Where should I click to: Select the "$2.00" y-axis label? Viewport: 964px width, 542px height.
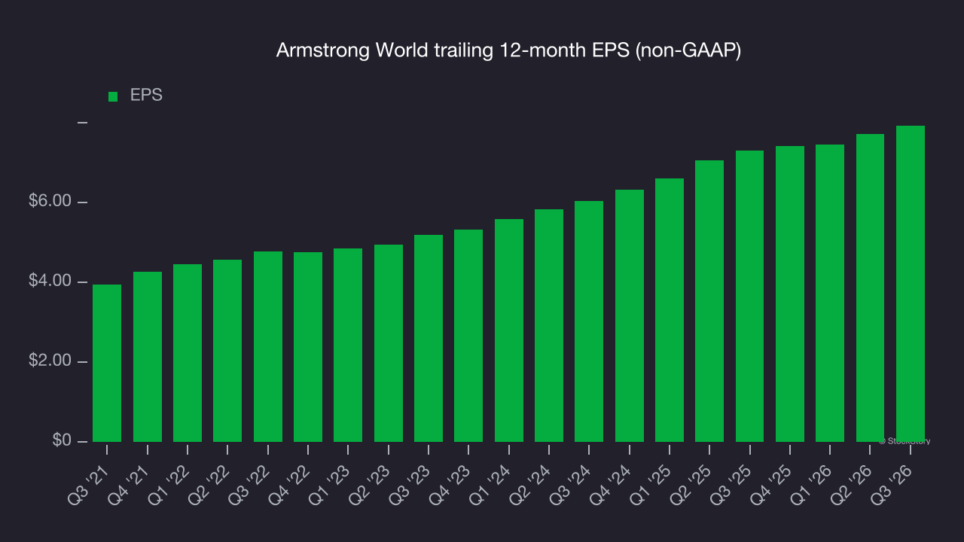click(49, 361)
